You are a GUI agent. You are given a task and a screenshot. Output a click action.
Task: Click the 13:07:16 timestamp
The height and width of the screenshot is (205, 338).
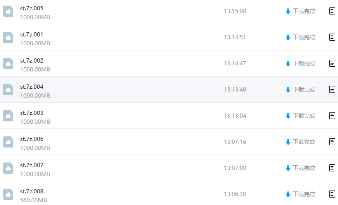click(x=235, y=142)
